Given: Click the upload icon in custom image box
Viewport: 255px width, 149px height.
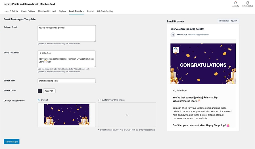Looking at the screenshot, I should [127, 115].
